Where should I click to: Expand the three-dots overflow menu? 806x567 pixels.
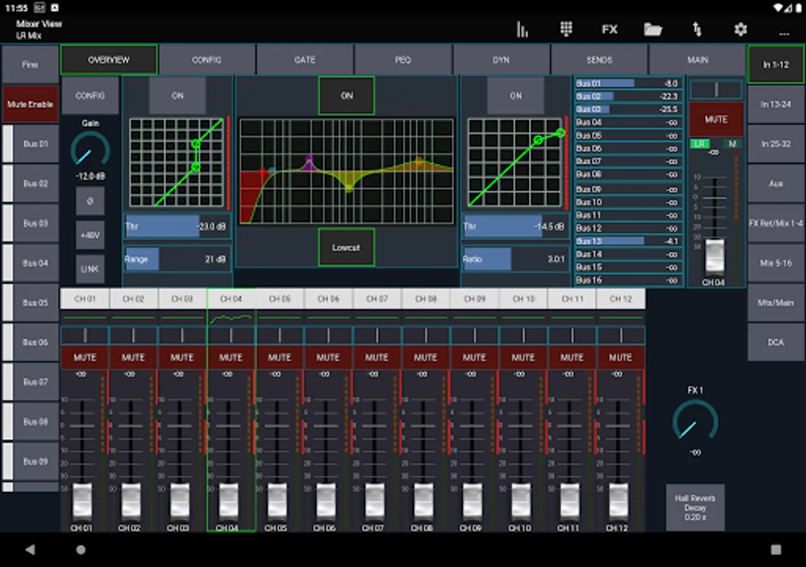click(x=784, y=31)
